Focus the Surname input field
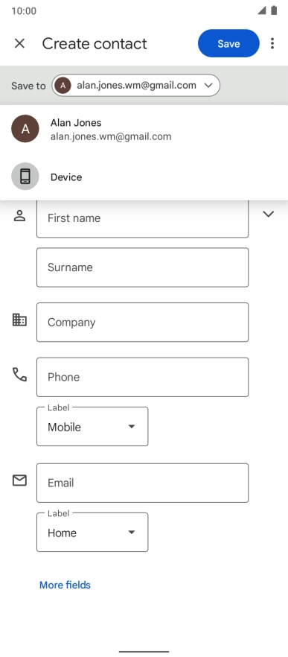 point(143,267)
